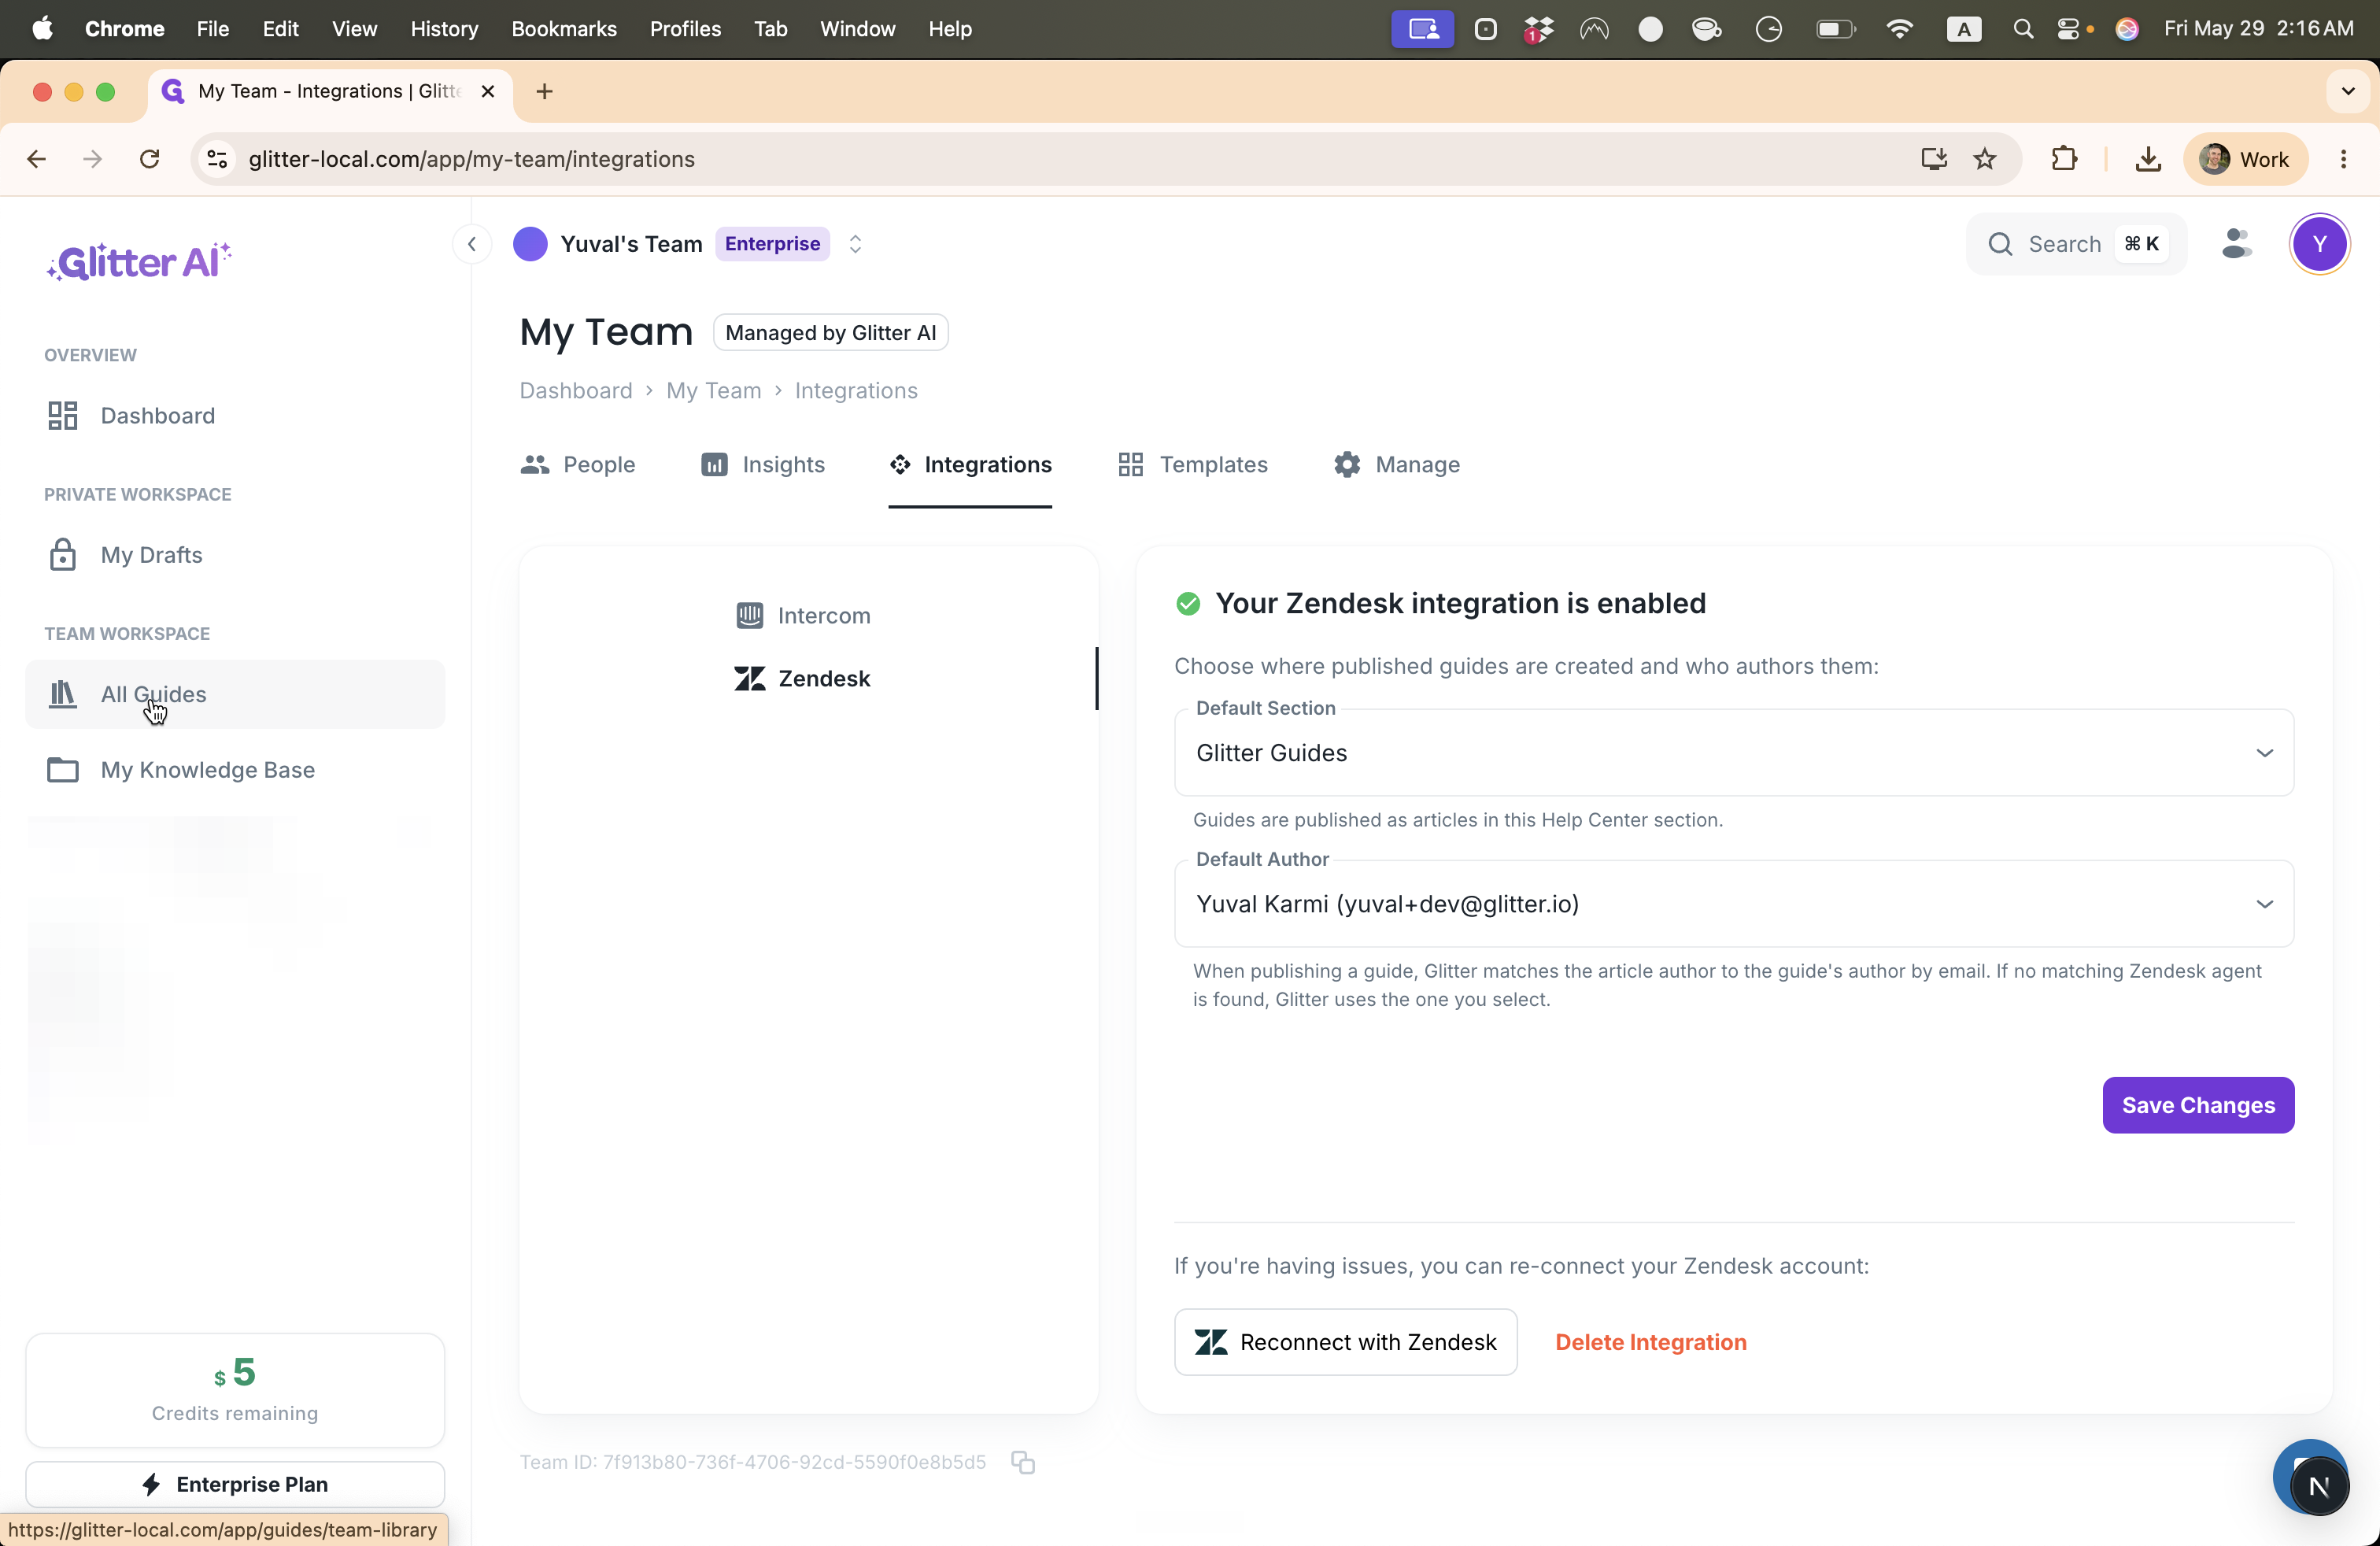Viewport: 2380px width, 1546px height.
Task: Open the Chrome tab search chevron
Action: click(x=2348, y=91)
